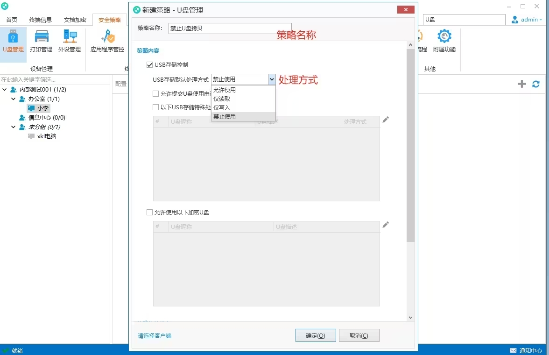Switch to the 文档加密 tab
Image resolution: width=549 pixels, height=355 pixels.
[x=75, y=20]
